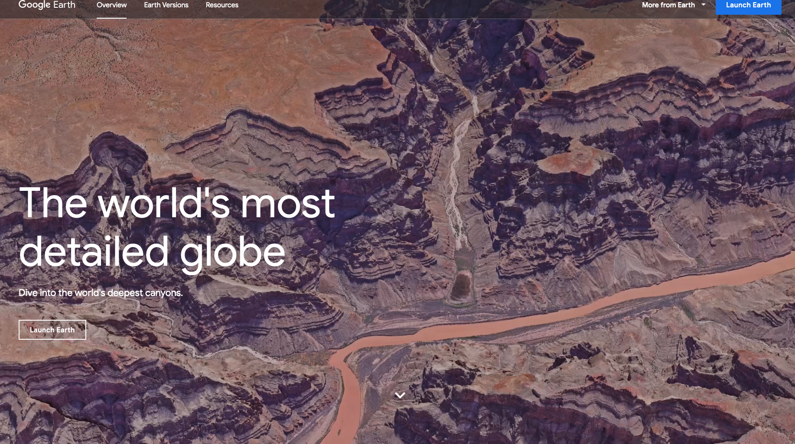Click the outlined Launch Earth button
Viewport: 795px width, 444px height.
tap(52, 330)
